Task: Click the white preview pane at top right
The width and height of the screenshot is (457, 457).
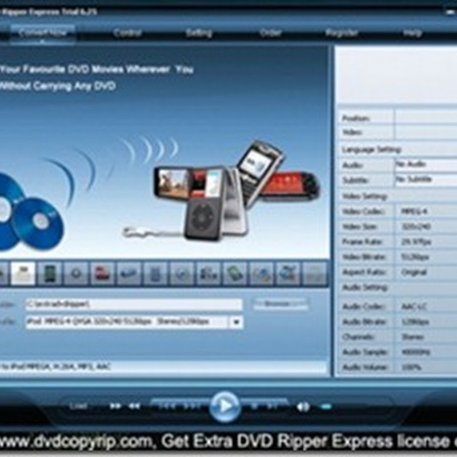Action: pyautogui.click(x=396, y=74)
